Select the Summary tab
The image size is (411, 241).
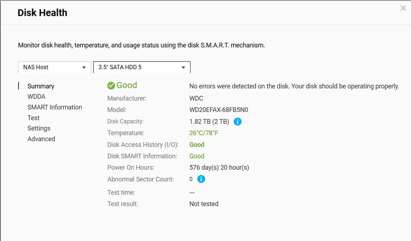(41, 86)
